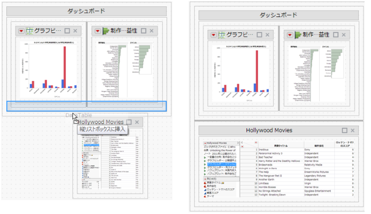Click distribution icon beside 制作…益性, floating-table dashboard
The width and height of the screenshot is (371, 214).
pos(106,31)
